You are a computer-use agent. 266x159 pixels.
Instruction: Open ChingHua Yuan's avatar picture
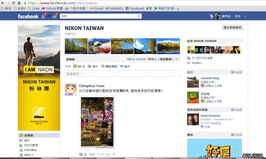click(71, 89)
